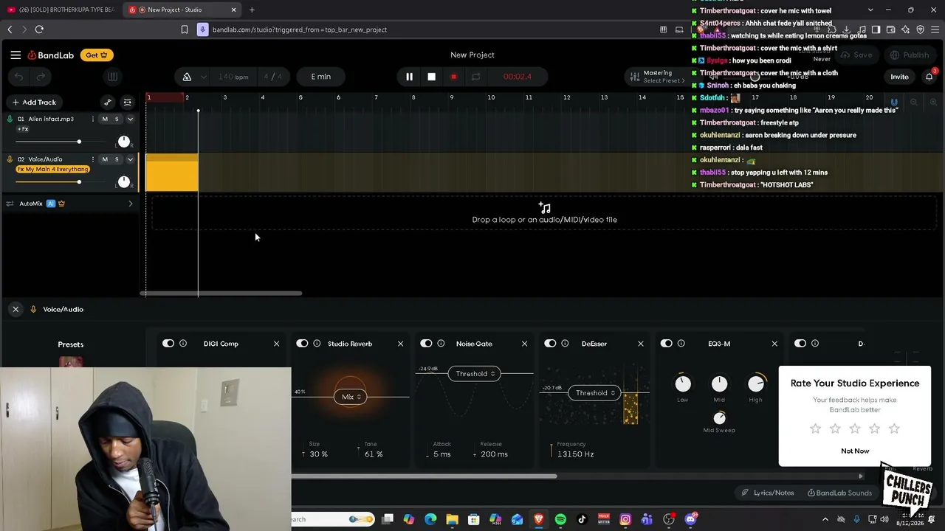Viewport: 945px width, 531px height.
Task: Show info for Noise Gate
Action: (441, 344)
